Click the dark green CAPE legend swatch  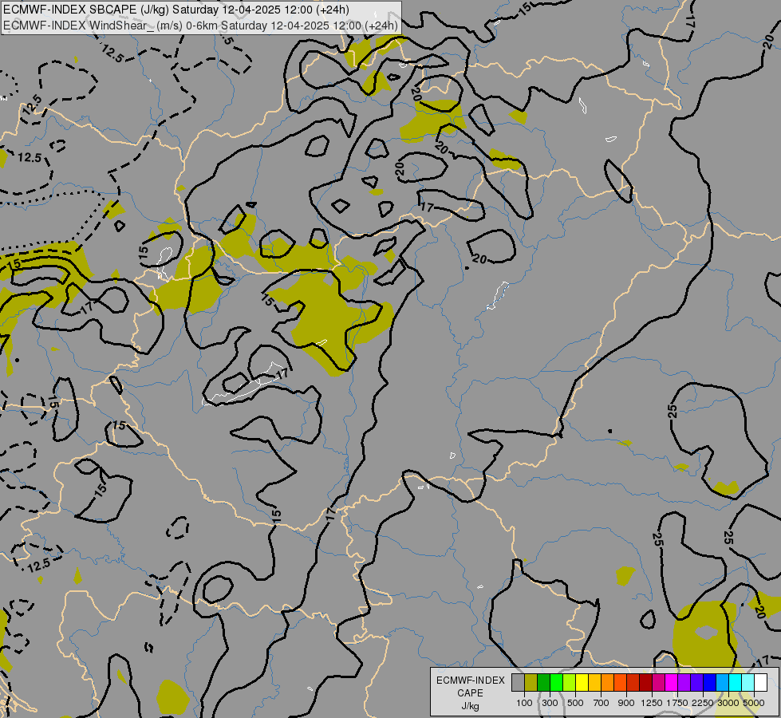click(543, 682)
